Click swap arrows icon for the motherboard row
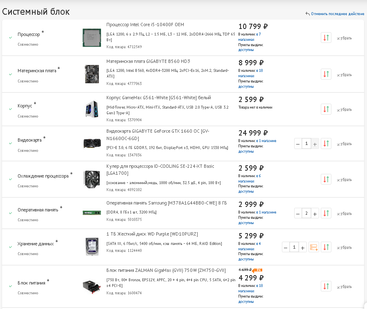This screenshot has height=309, width=367. (x=326, y=74)
